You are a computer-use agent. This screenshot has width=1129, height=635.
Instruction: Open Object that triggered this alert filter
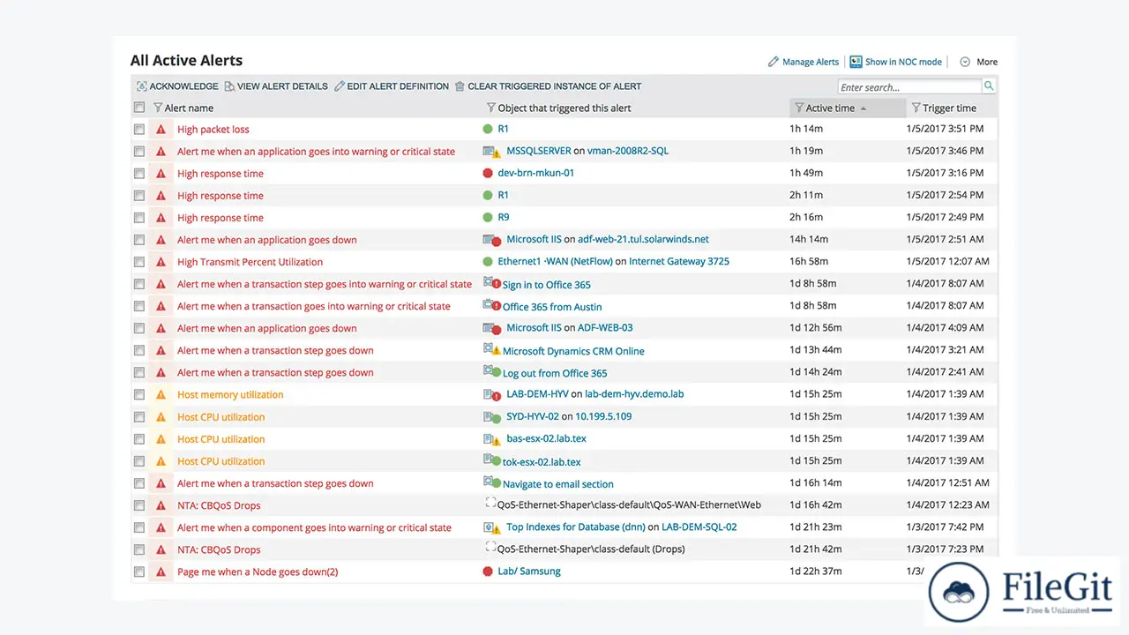click(491, 108)
